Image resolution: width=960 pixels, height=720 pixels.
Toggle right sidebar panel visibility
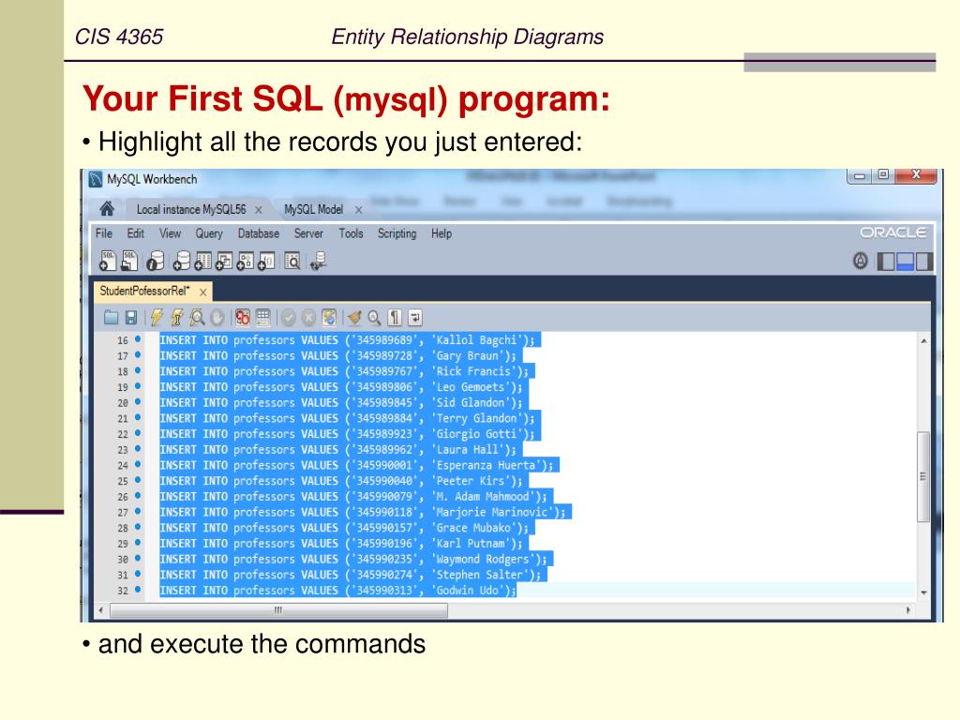[x=924, y=262]
